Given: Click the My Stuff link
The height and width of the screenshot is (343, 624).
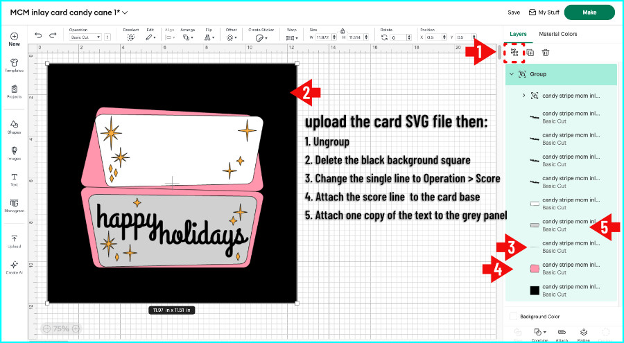Looking at the screenshot, I should click(549, 12).
